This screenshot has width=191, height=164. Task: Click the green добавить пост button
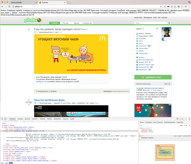point(154,77)
